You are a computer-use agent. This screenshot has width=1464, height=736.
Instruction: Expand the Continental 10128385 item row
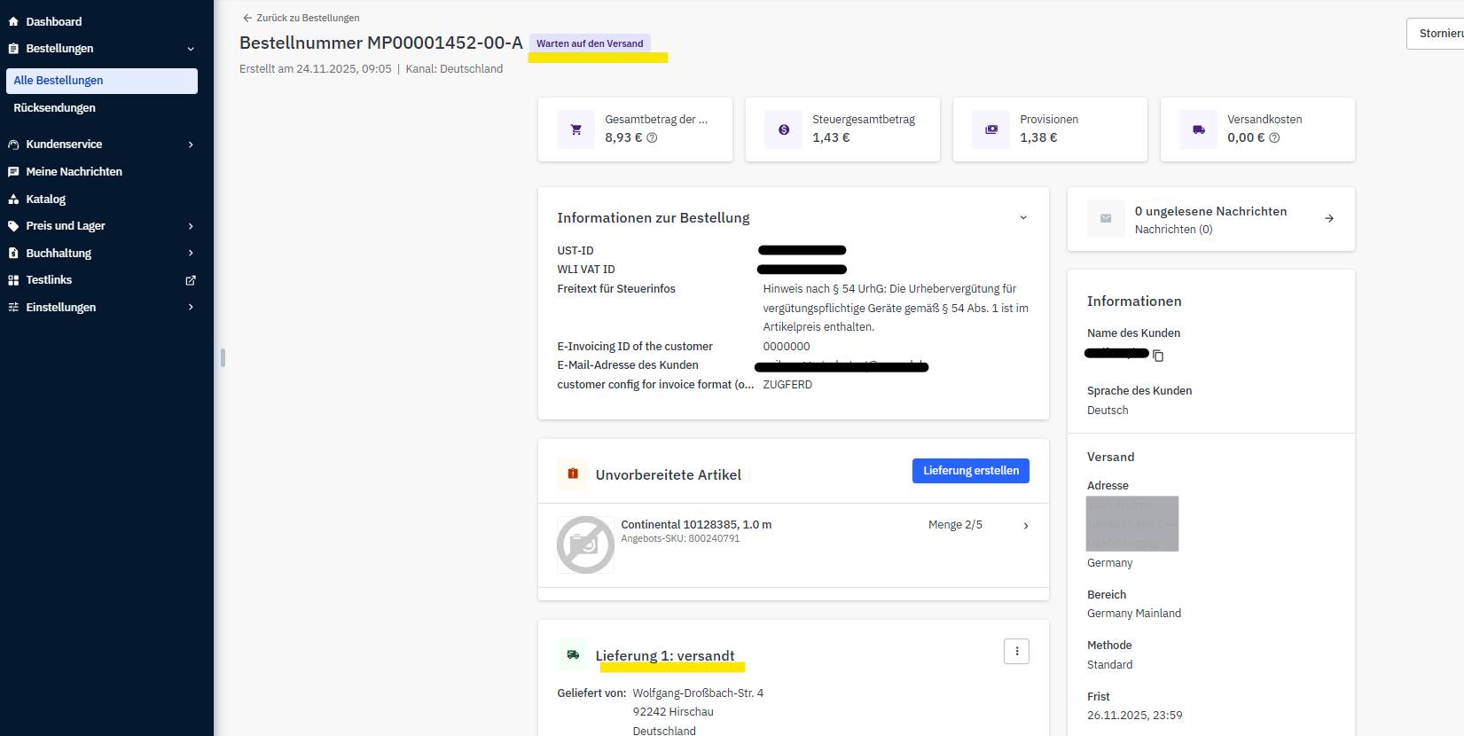click(x=1026, y=526)
